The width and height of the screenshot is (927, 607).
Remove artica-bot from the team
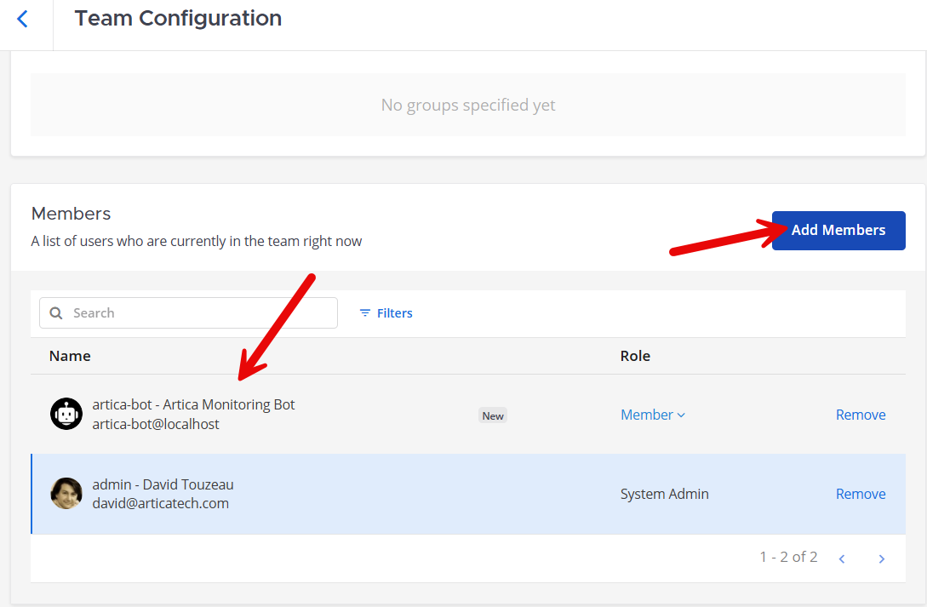pos(860,415)
